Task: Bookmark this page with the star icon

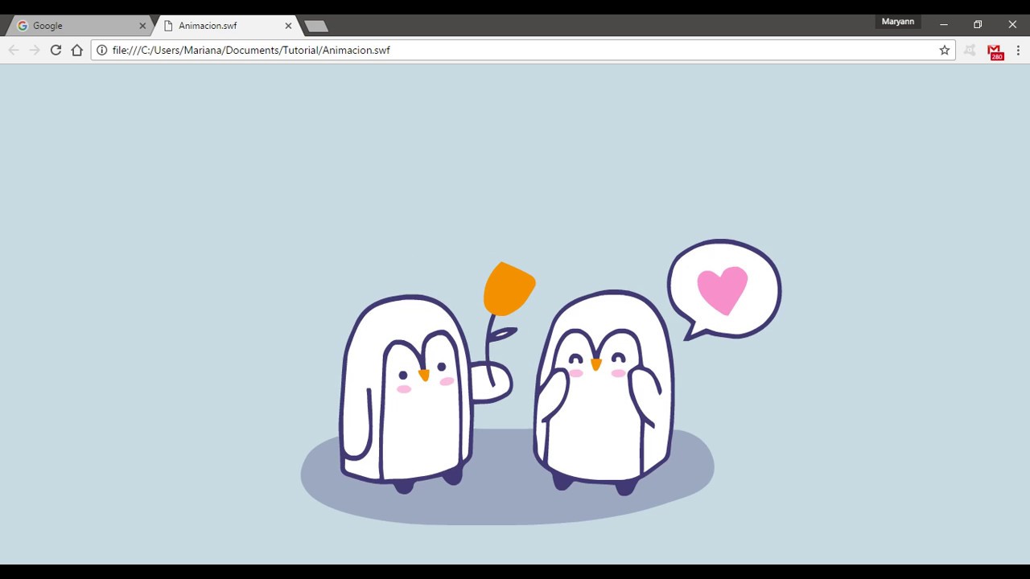Action: point(945,50)
